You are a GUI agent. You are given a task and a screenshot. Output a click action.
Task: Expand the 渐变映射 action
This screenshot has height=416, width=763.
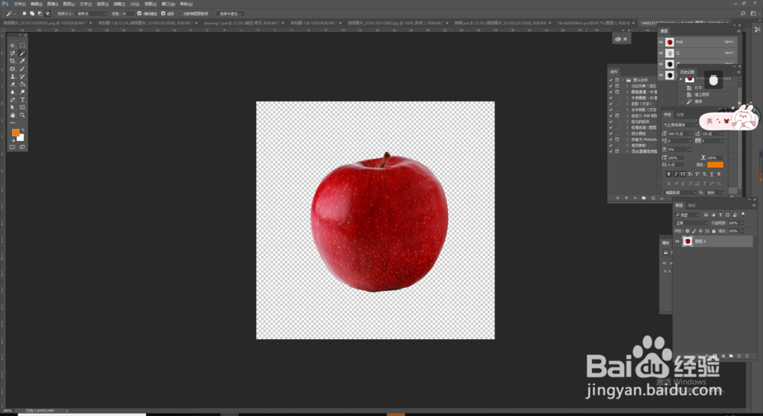(x=627, y=146)
